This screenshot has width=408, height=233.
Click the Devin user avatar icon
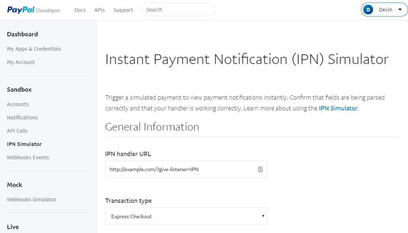pyautogui.click(x=368, y=10)
